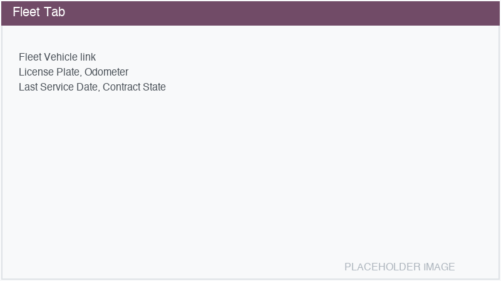This screenshot has width=501, height=281.
Task: Click the word "License" in the second line
Action: coord(36,72)
